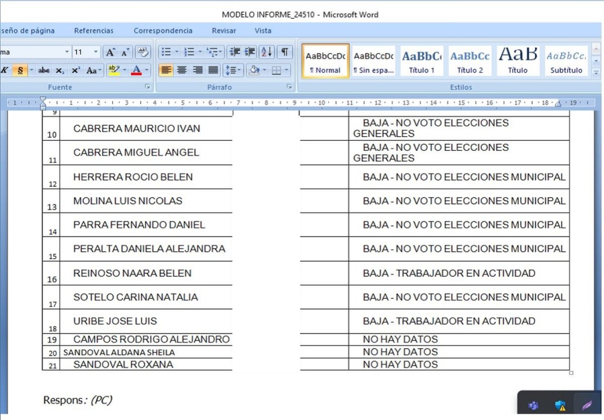
Task: Click the Grow Font (larger A) icon
Action: [x=111, y=52]
